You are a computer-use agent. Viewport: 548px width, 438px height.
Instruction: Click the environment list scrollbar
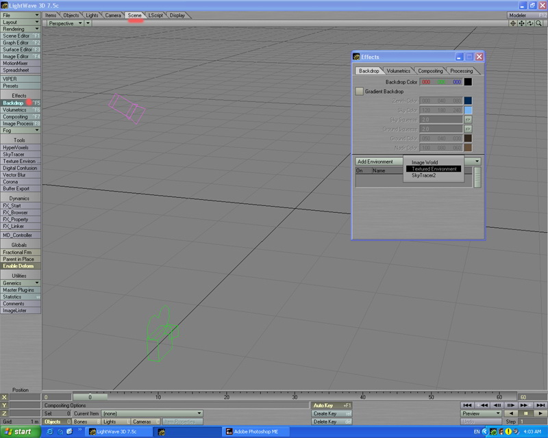(x=477, y=177)
